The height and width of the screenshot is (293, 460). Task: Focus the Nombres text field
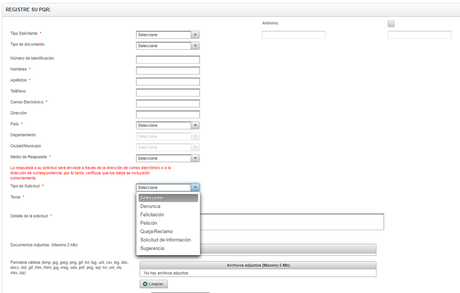(x=168, y=71)
